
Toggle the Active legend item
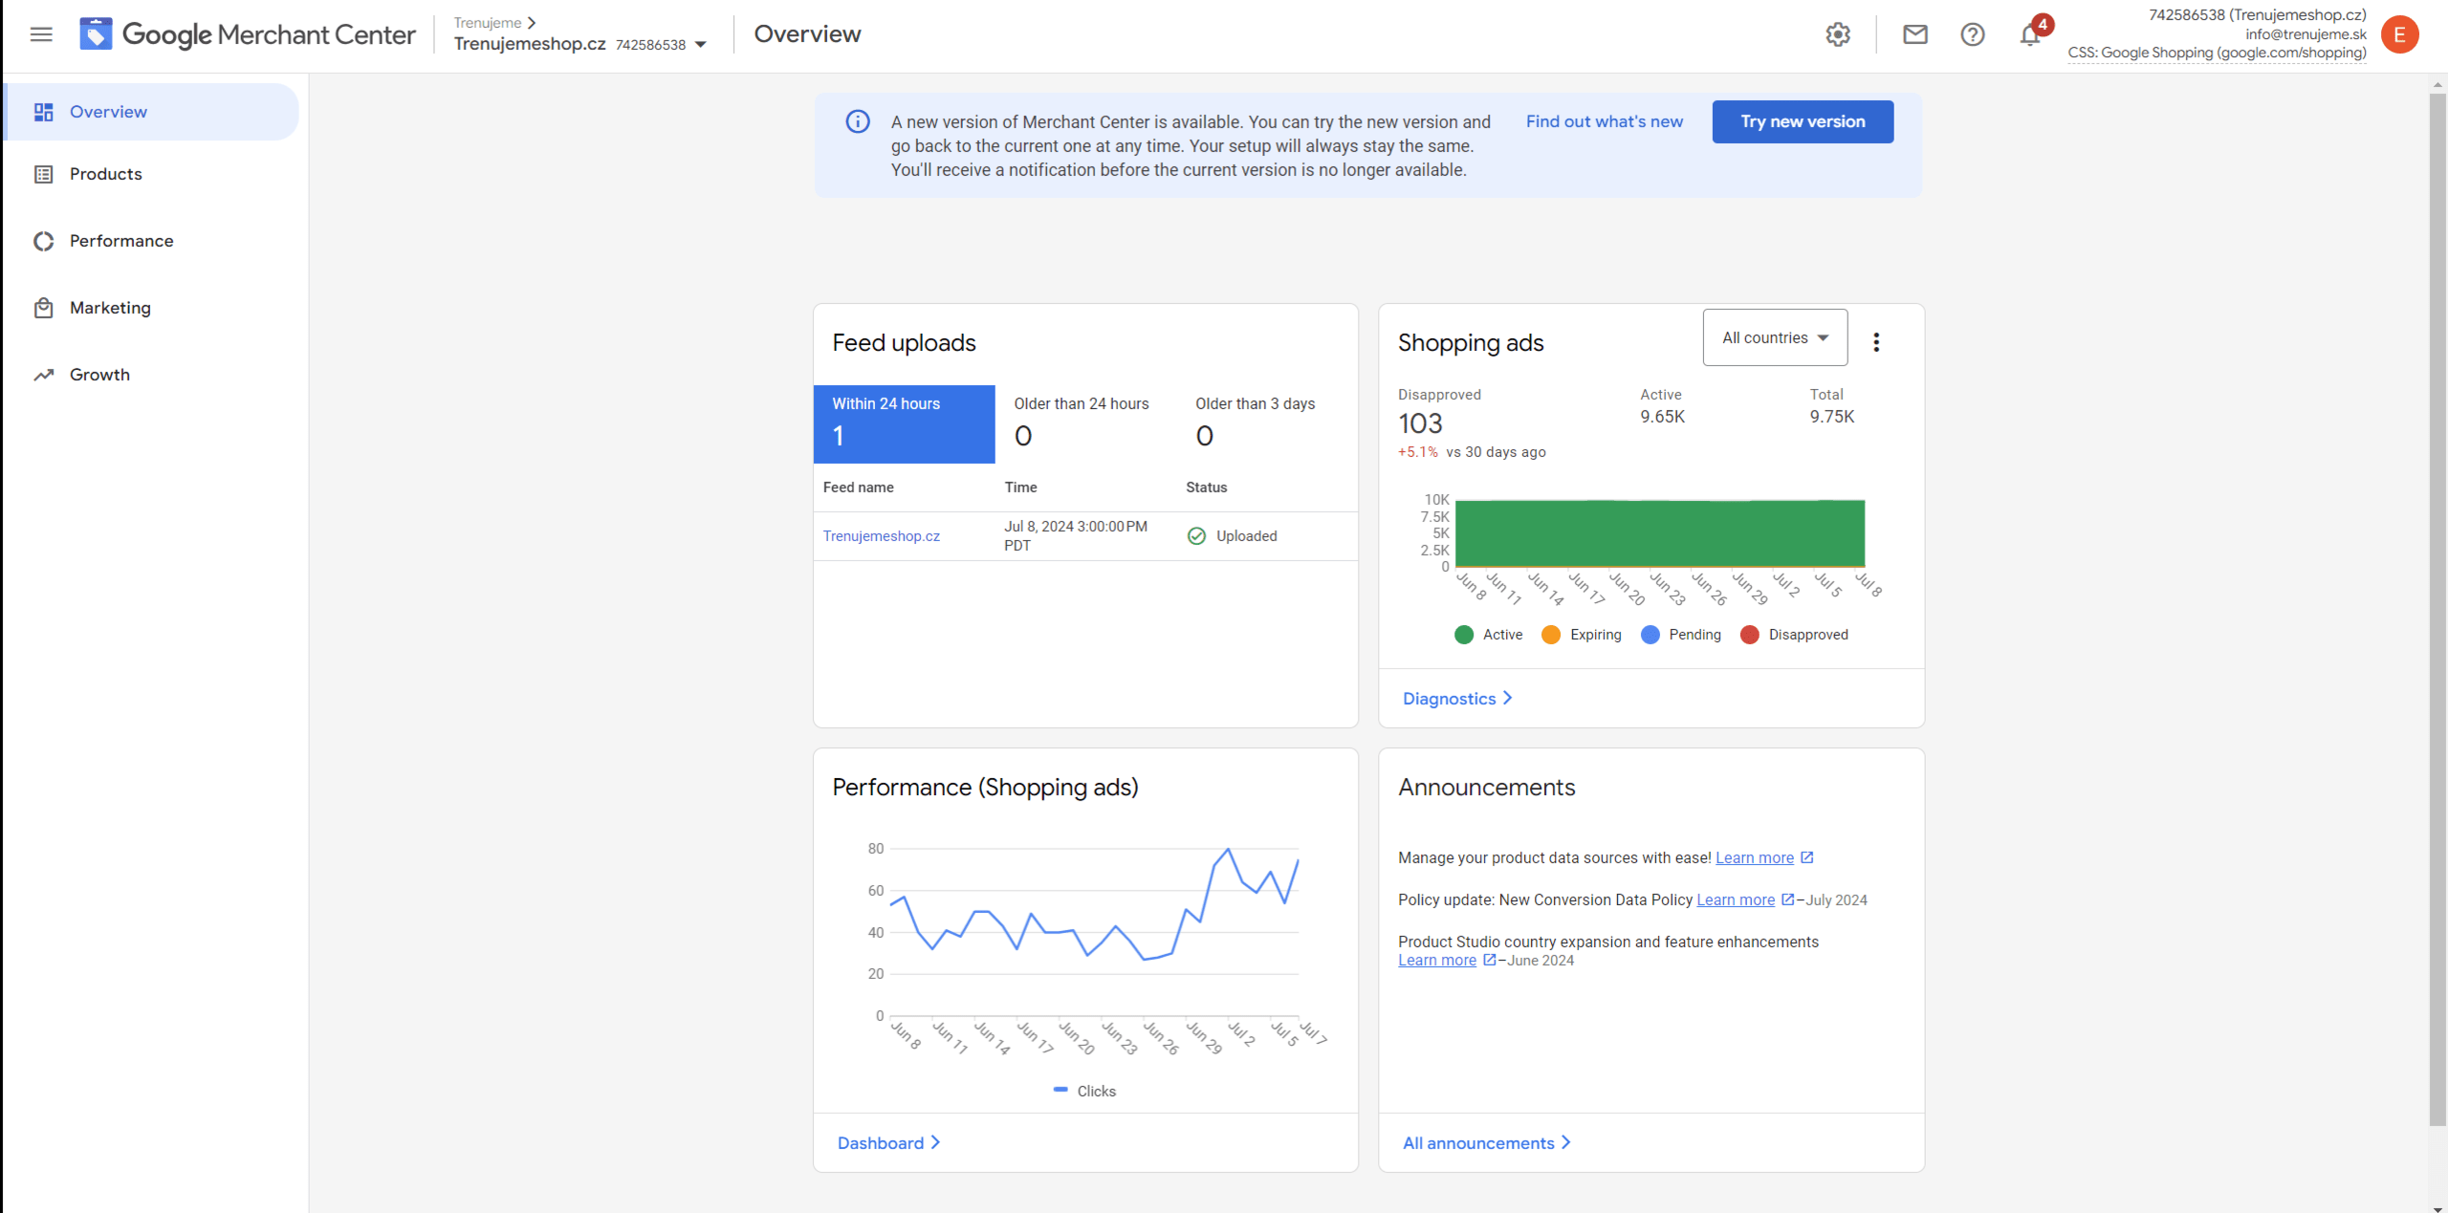1488,635
